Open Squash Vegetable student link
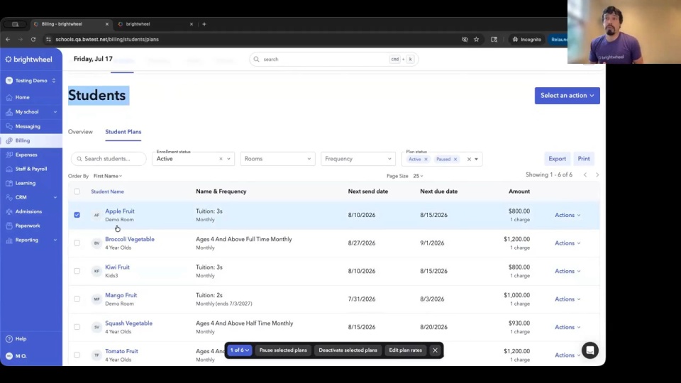 tap(128, 323)
